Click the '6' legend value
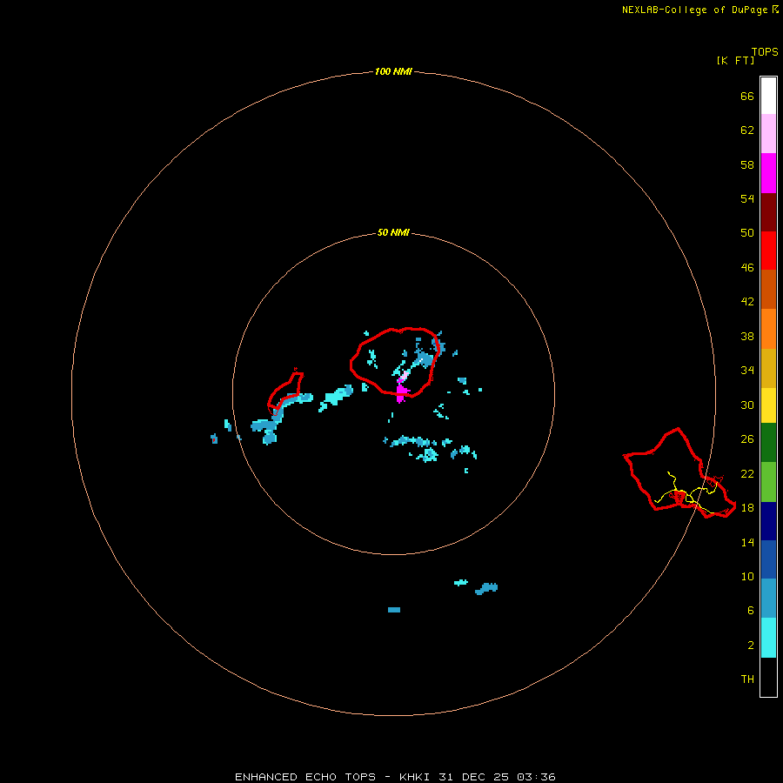The width and height of the screenshot is (783, 783). (x=750, y=610)
